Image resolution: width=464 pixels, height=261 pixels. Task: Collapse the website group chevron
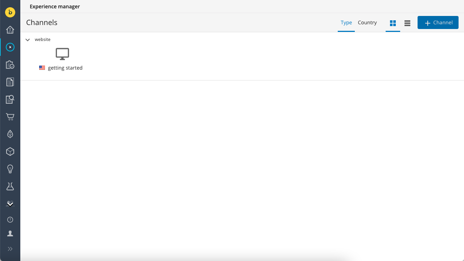click(x=28, y=40)
